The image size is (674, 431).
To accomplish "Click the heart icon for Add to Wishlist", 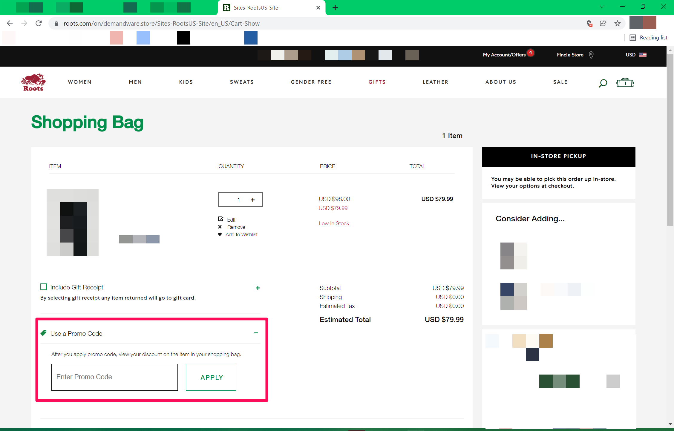I will (220, 234).
